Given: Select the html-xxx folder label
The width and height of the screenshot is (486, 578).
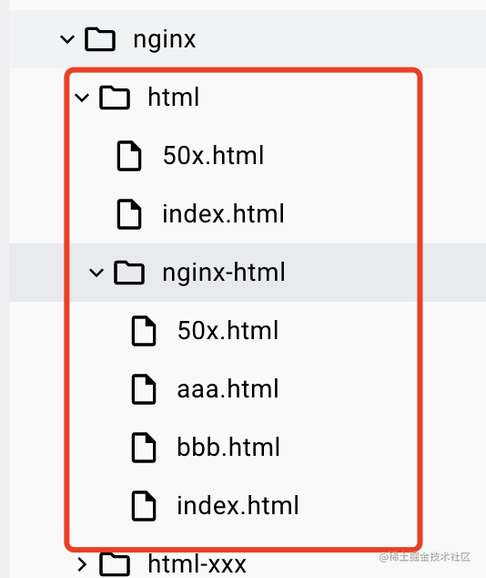Looking at the screenshot, I should point(197,564).
